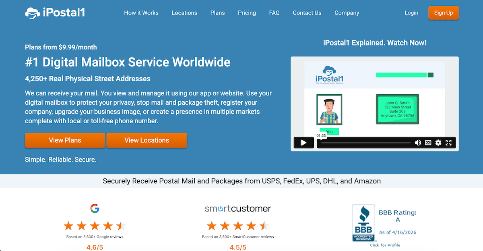This screenshot has width=483, height=251.
Task: Play the iPostal1 explainer video
Action: coord(304,143)
